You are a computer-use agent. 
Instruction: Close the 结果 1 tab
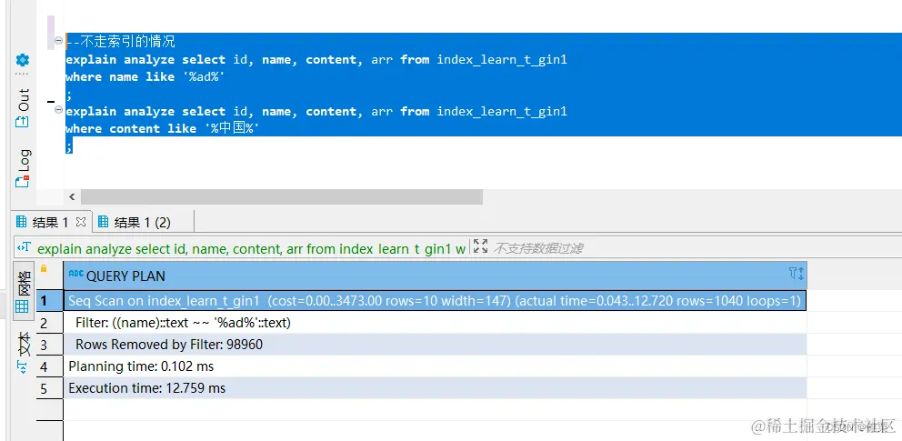tap(81, 221)
